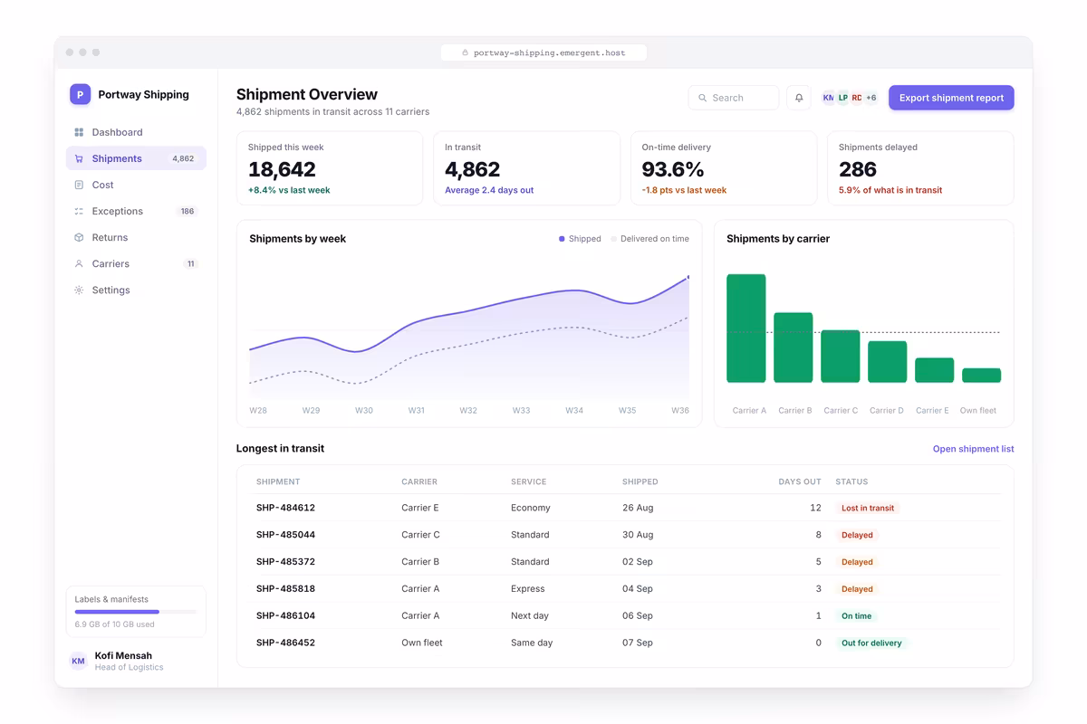Click the Settings gear icon
The image size is (1087, 724).
coord(79,290)
